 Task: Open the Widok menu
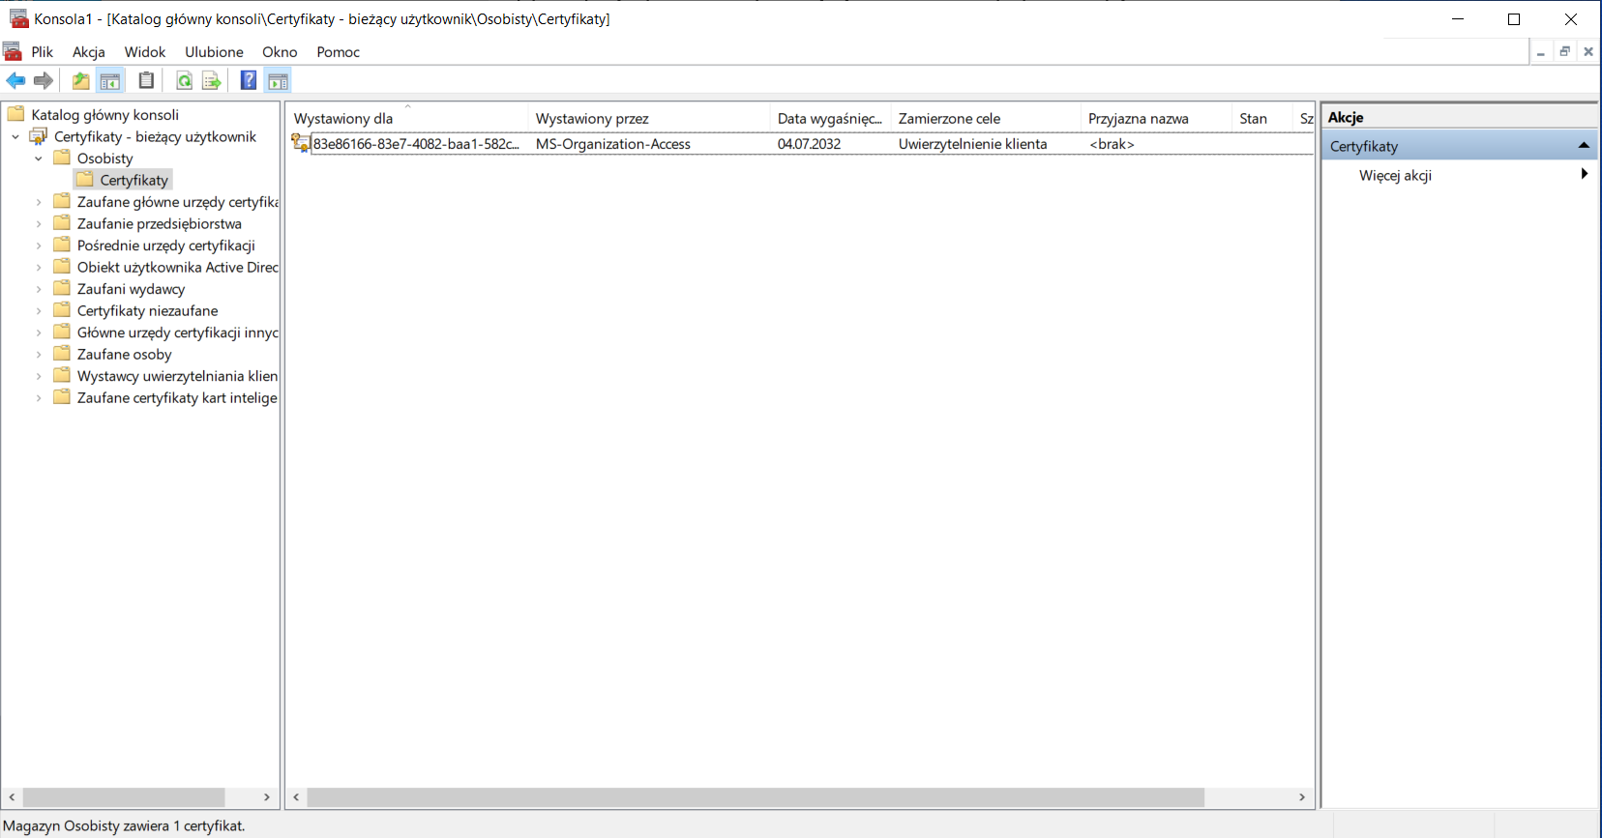coord(145,52)
